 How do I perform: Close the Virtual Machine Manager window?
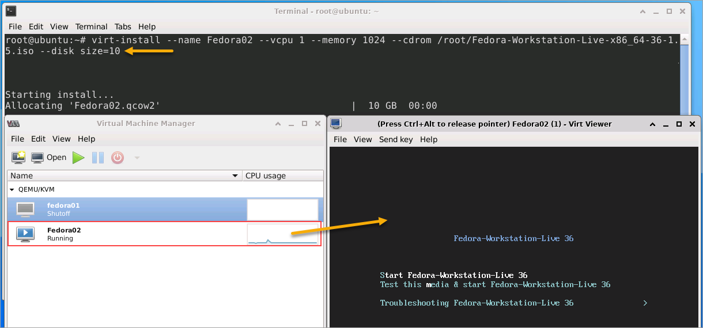(x=317, y=123)
